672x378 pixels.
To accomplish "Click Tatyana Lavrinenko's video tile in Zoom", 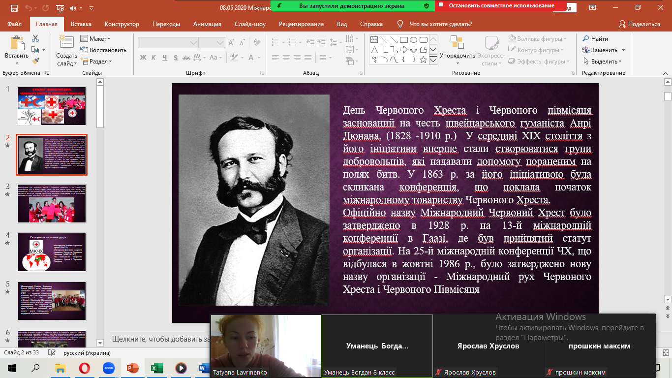I will (266, 346).
